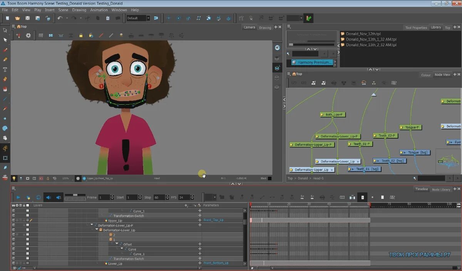Viewport: 462px width, 271px height.
Task: Toggle visibility of the Deformation-Lower_Lip layer
Action: pyautogui.click(x=13, y=230)
